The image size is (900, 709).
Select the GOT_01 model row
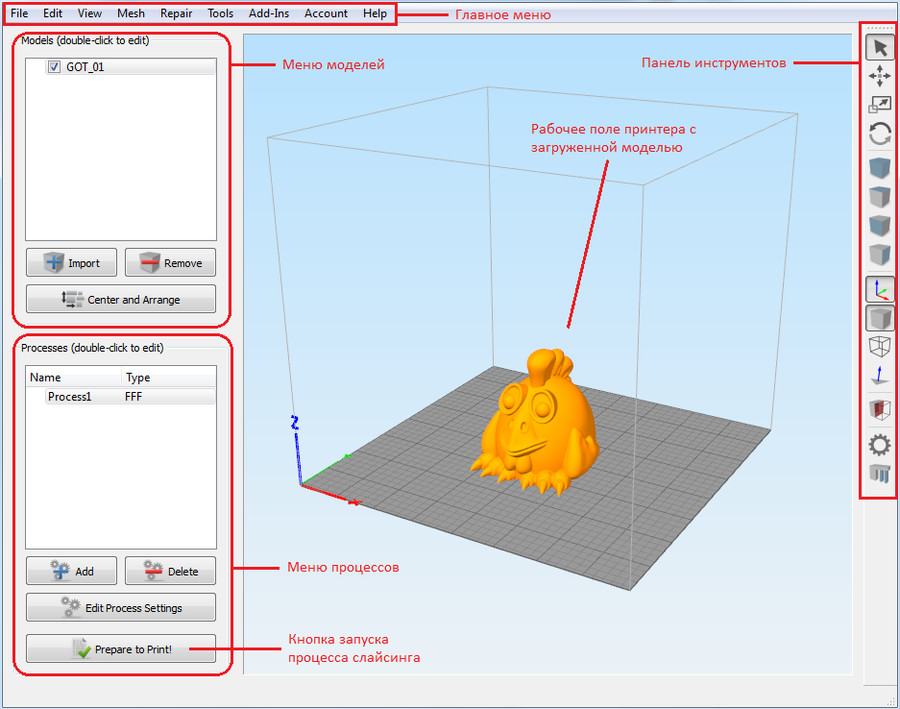(x=131, y=67)
